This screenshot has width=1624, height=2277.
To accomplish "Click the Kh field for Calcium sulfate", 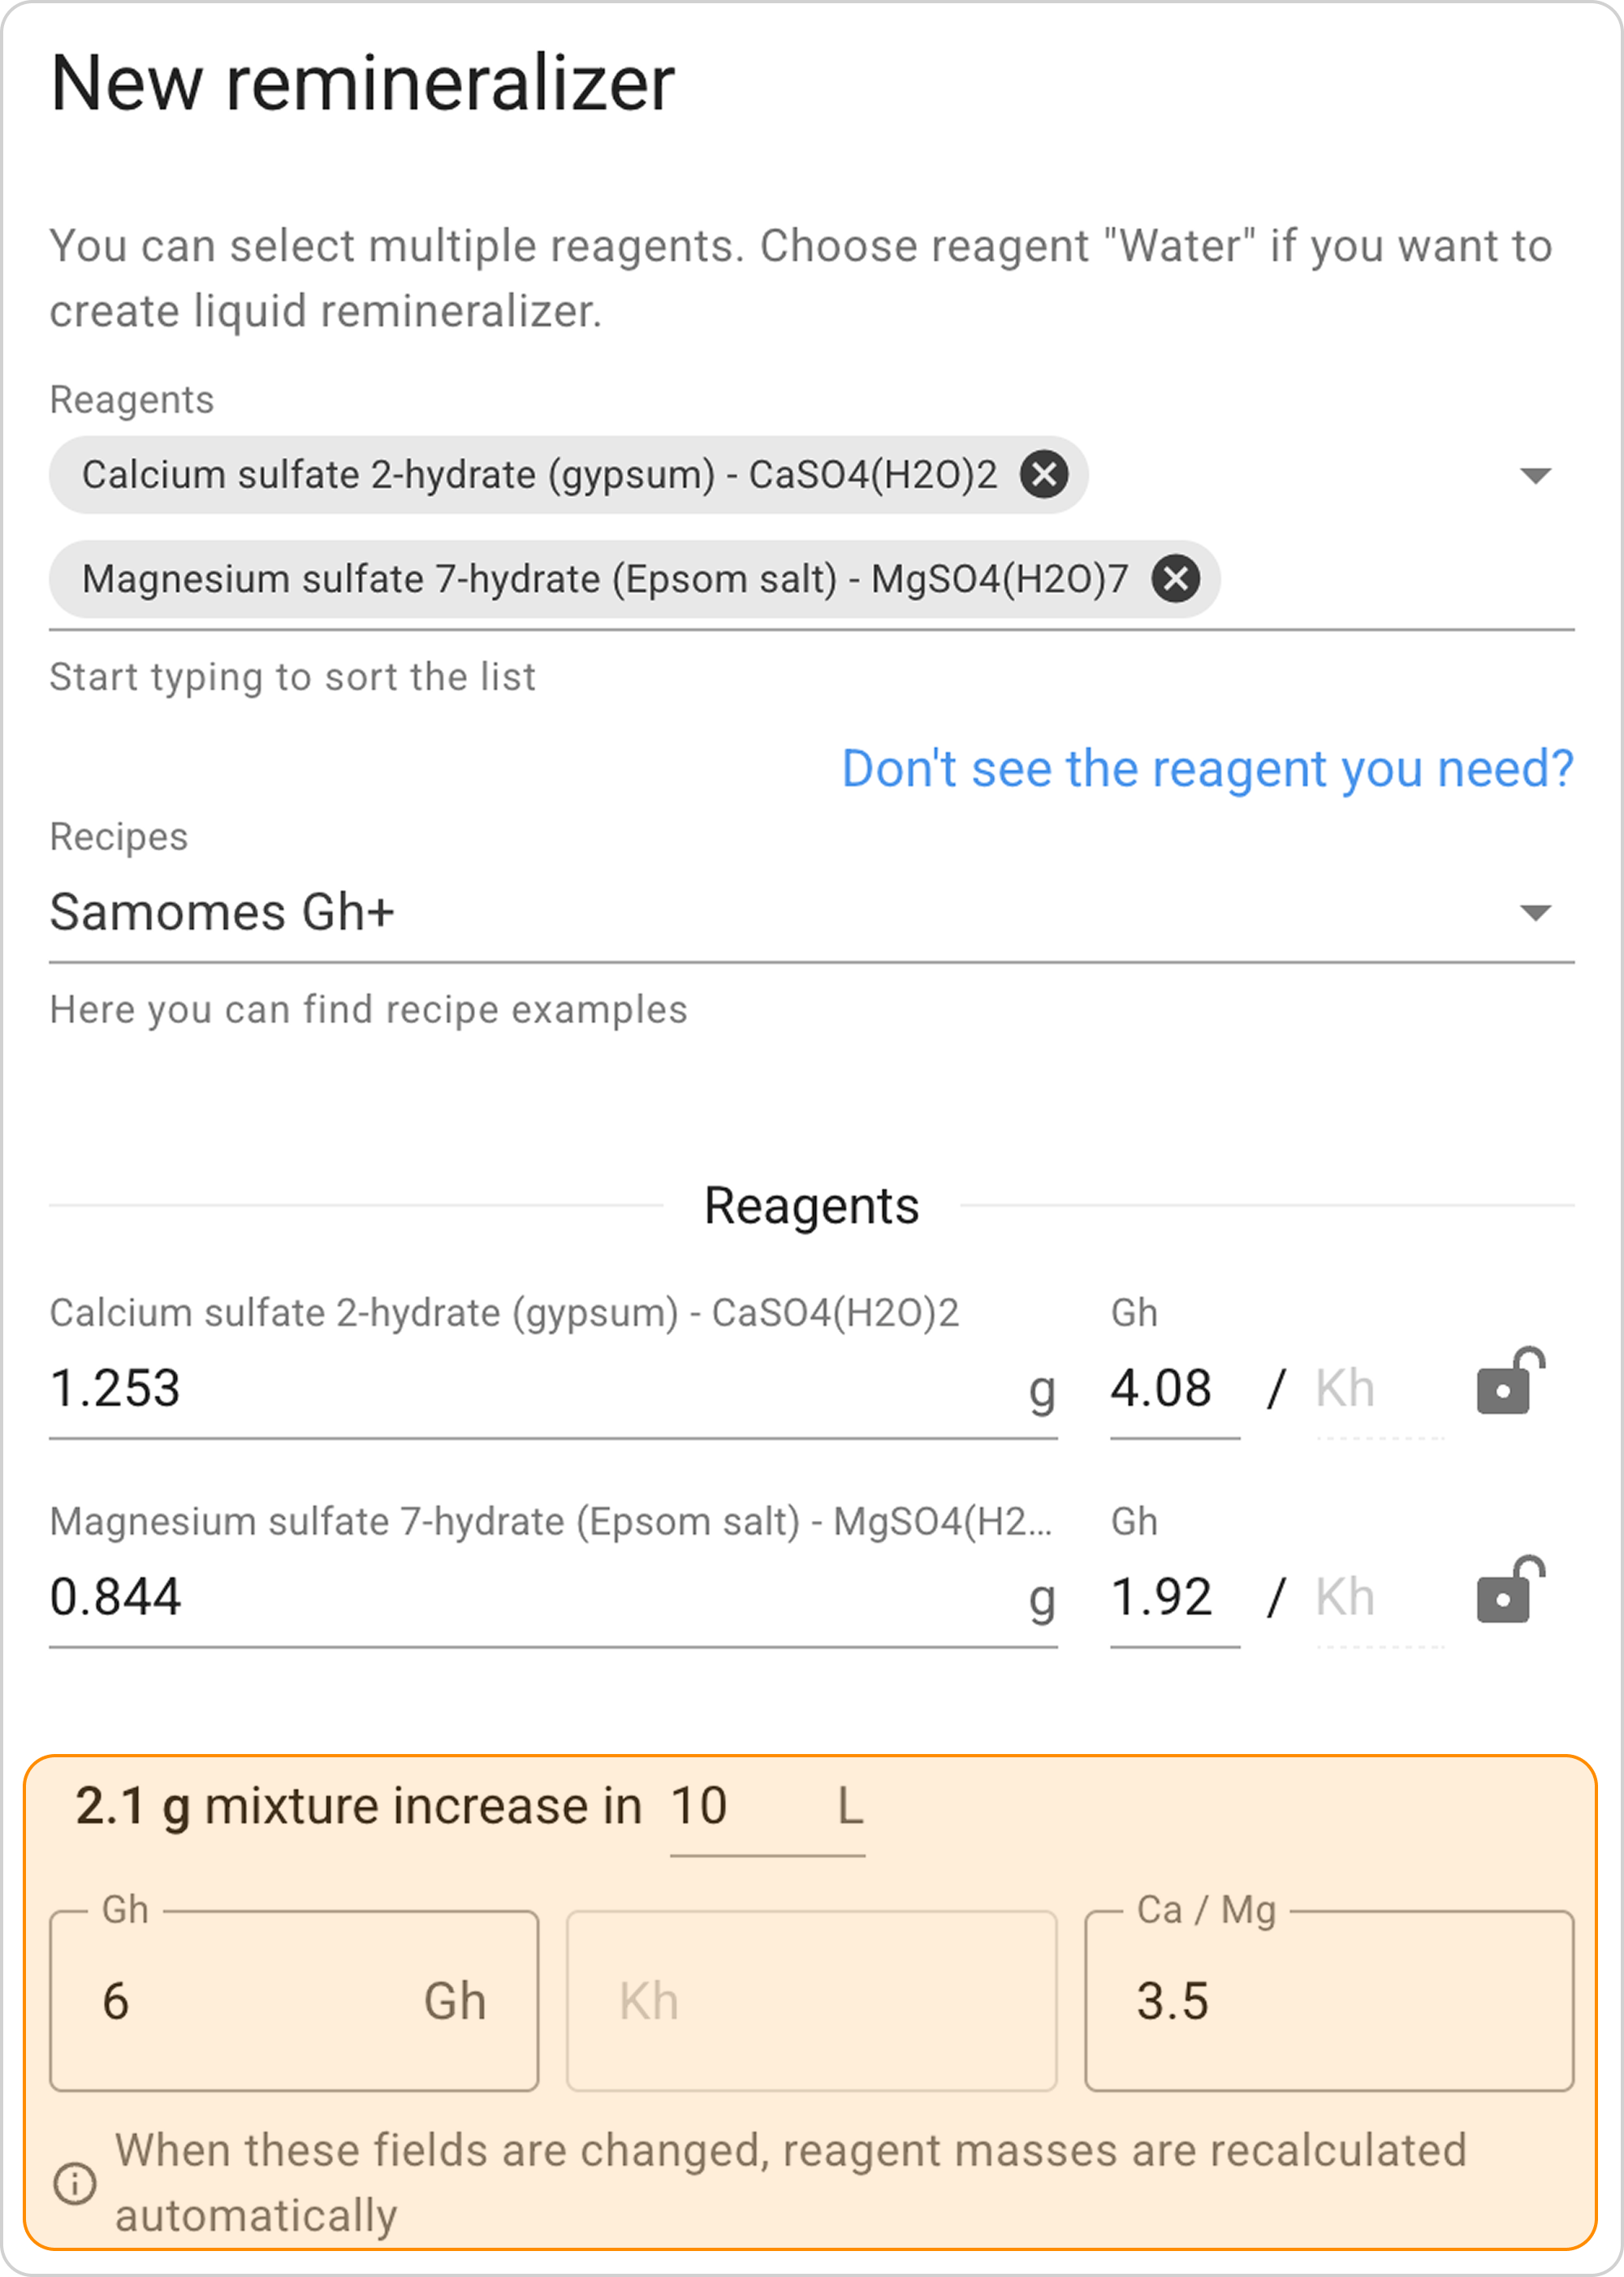I will pos(1378,1389).
